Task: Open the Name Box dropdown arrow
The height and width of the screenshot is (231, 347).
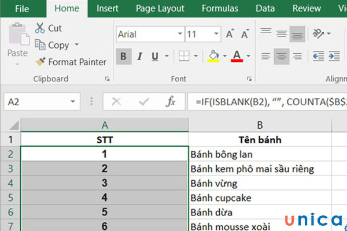Action: pyautogui.click(x=72, y=102)
